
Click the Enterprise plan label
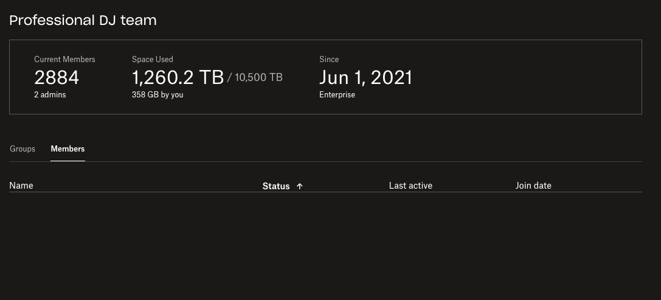[x=337, y=95]
